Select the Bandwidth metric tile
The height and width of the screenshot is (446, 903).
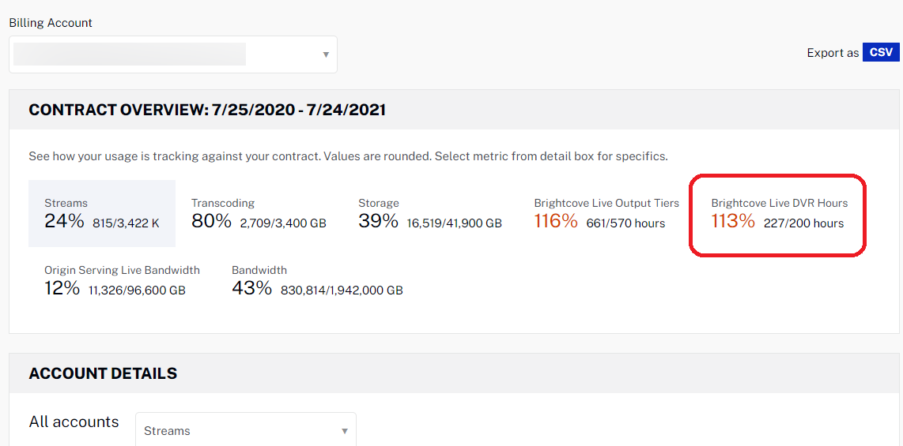click(317, 280)
